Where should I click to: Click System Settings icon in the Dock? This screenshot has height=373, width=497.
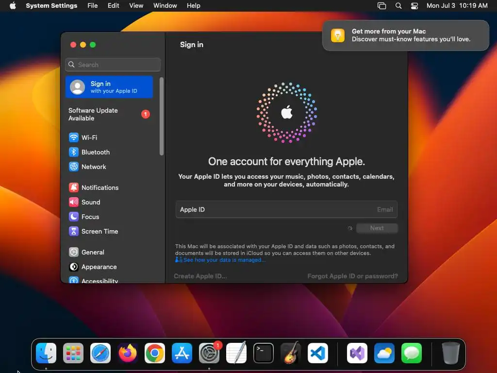click(x=209, y=353)
